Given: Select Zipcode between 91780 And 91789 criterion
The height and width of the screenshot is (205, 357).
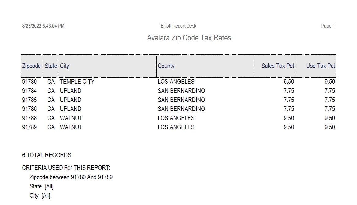Looking at the screenshot, I should (71, 177).
